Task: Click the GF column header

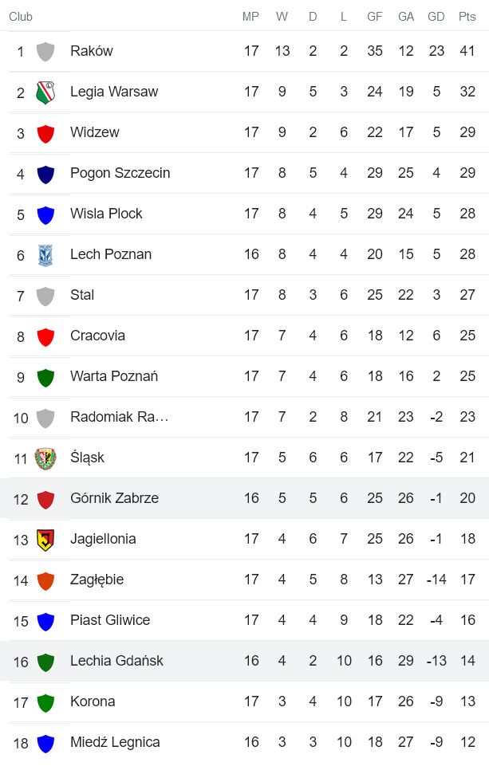Action: point(375,16)
